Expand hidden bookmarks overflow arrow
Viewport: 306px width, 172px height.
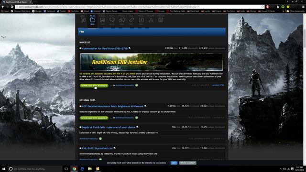point(284,11)
